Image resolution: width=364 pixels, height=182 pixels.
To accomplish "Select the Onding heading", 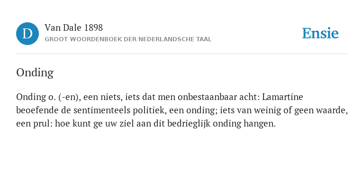I will [x=35, y=73].
